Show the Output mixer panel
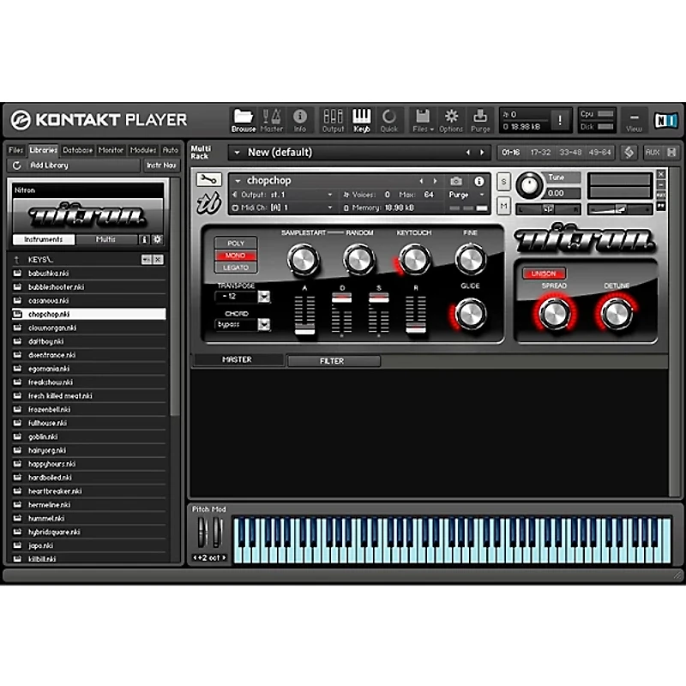The image size is (686, 686). click(x=333, y=118)
